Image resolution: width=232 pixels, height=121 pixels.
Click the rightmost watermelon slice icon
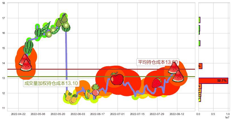coord(178,76)
